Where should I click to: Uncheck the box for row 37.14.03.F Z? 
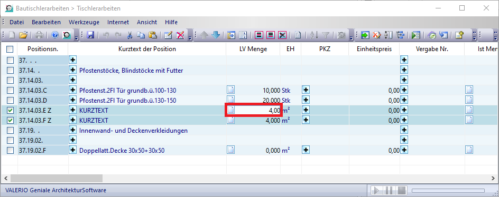(11, 121)
